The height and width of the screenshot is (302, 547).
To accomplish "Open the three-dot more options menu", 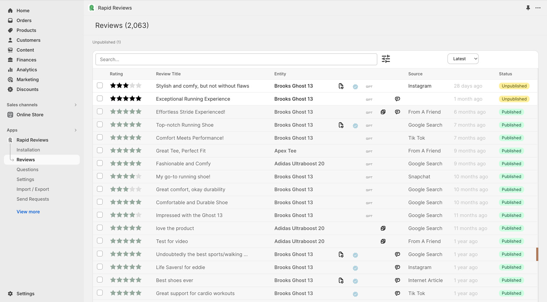I will [x=538, y=8].
